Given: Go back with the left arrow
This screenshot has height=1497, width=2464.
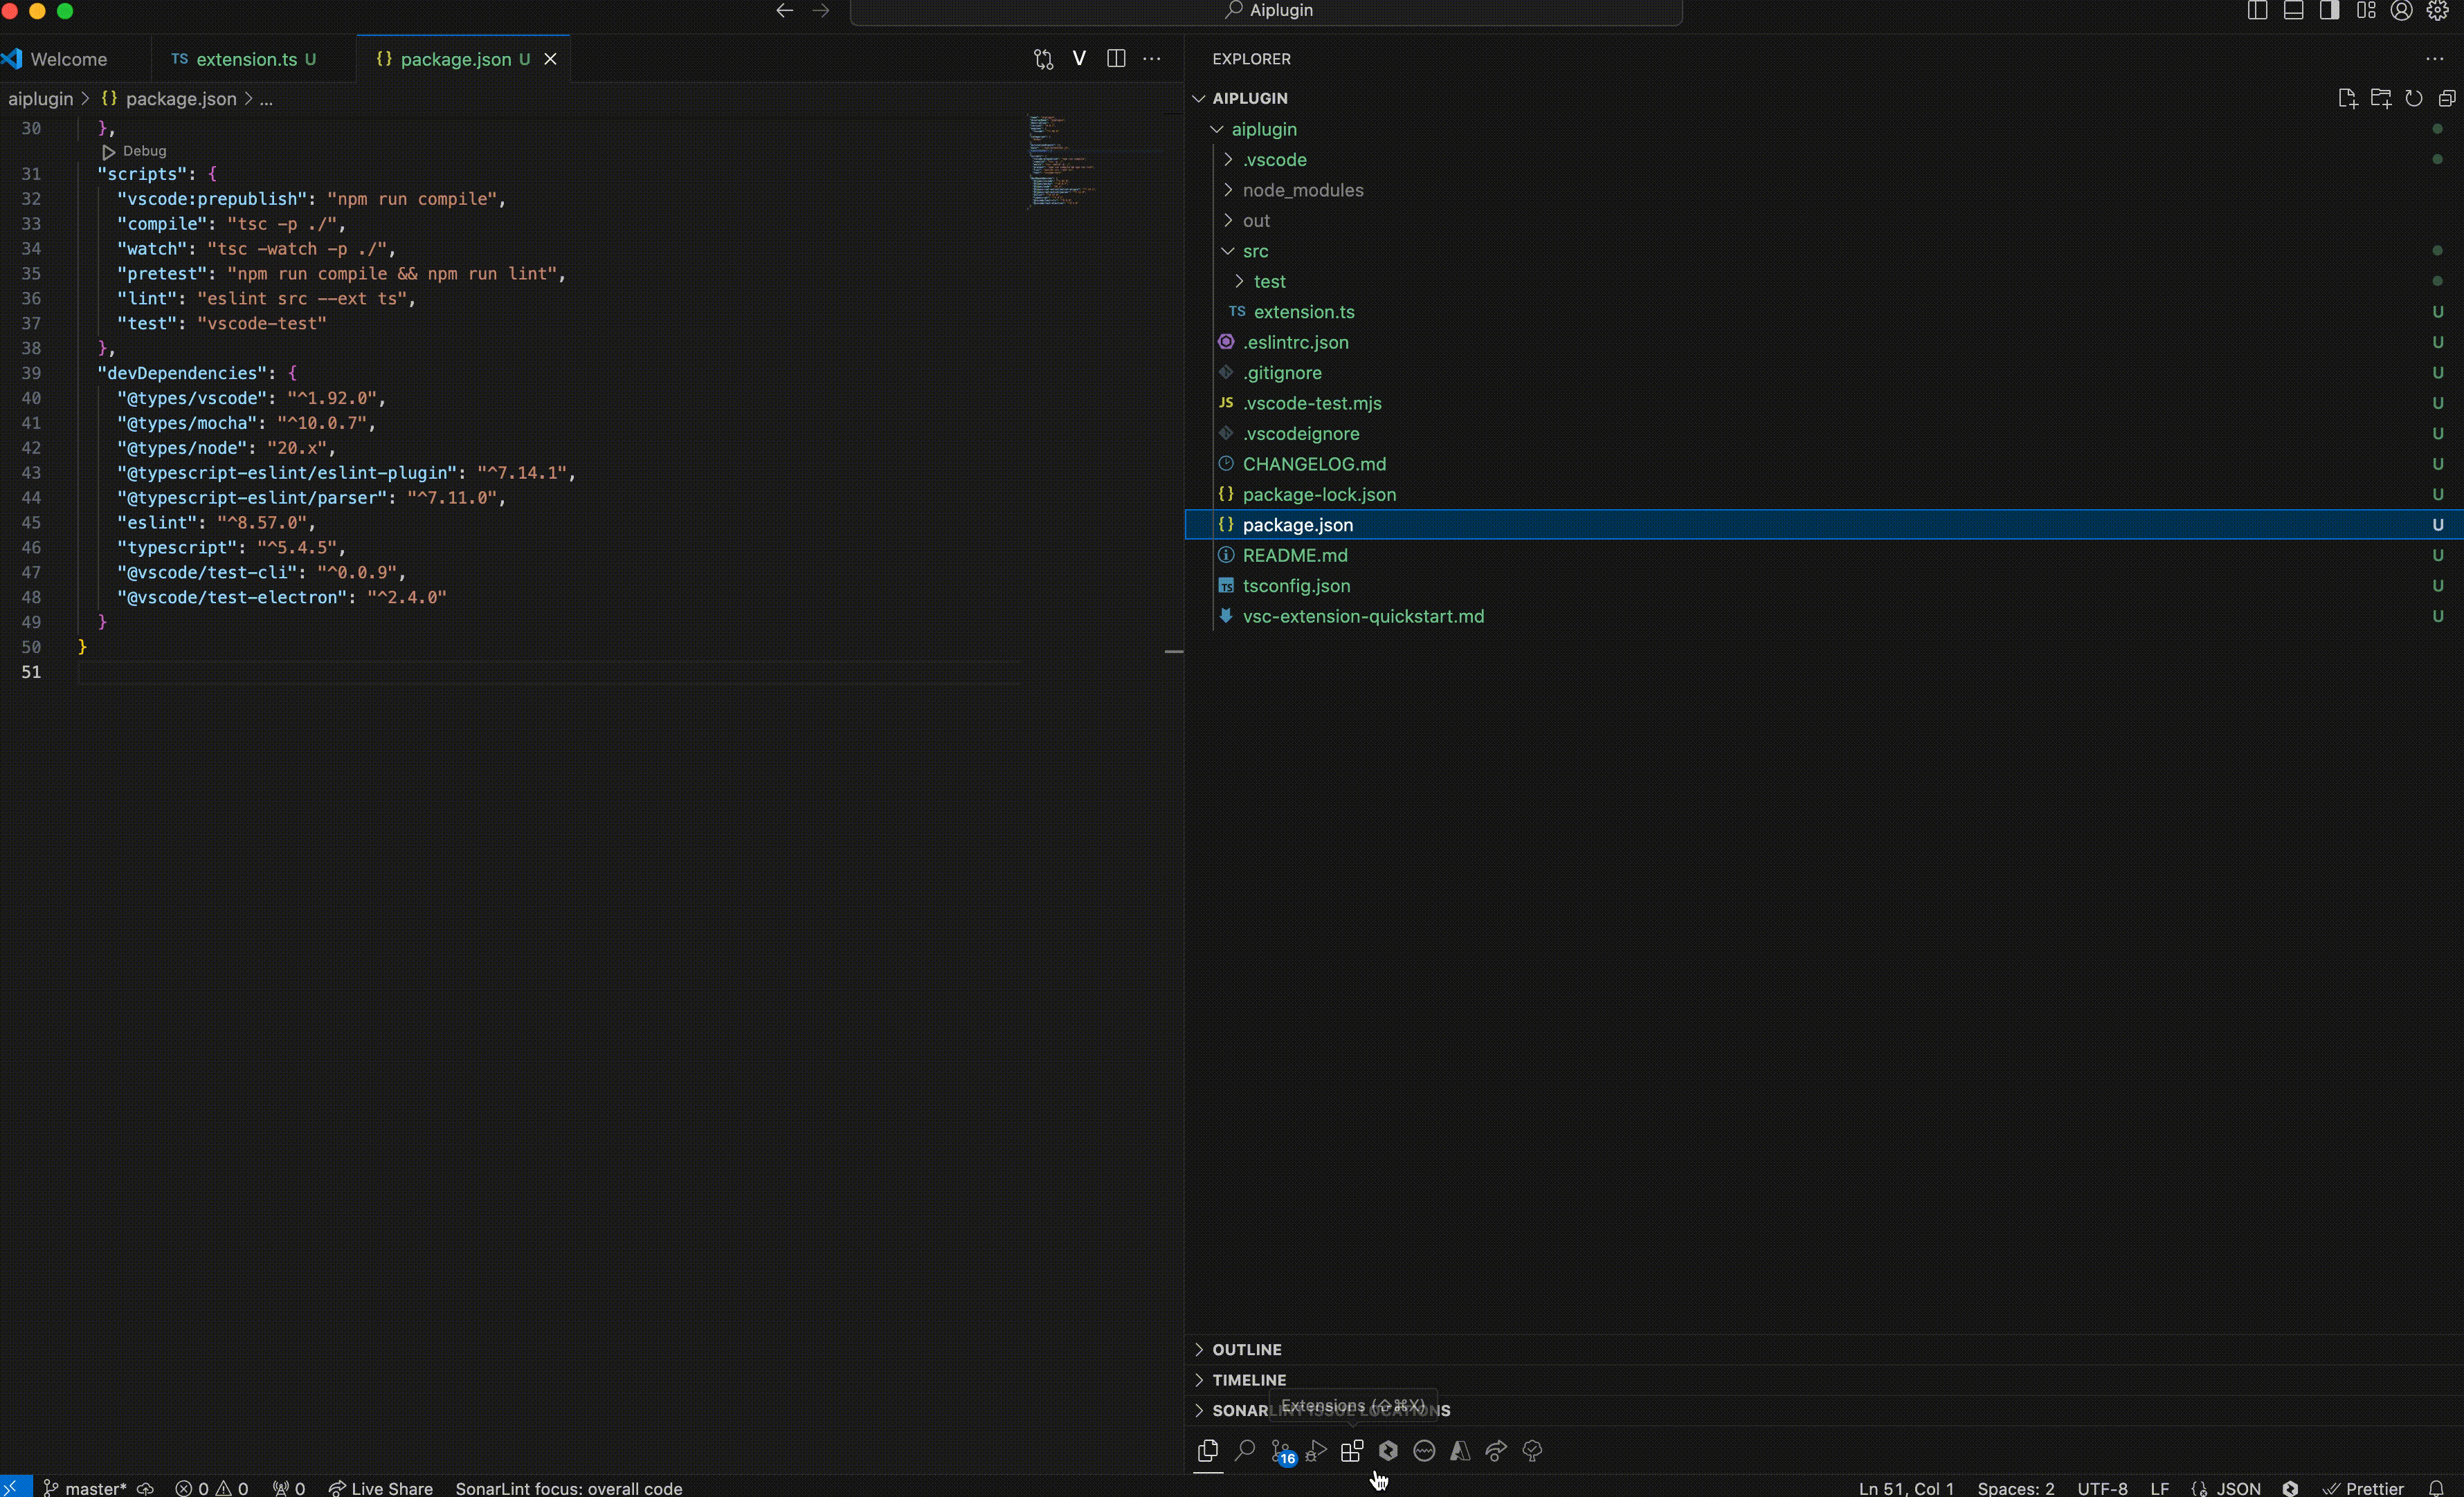Looking at the screenshot, I should point(785,11).
